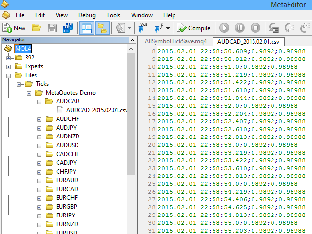Pause debugging
Viewport: 312px width, 234px height.
click(x=240, y=28)
